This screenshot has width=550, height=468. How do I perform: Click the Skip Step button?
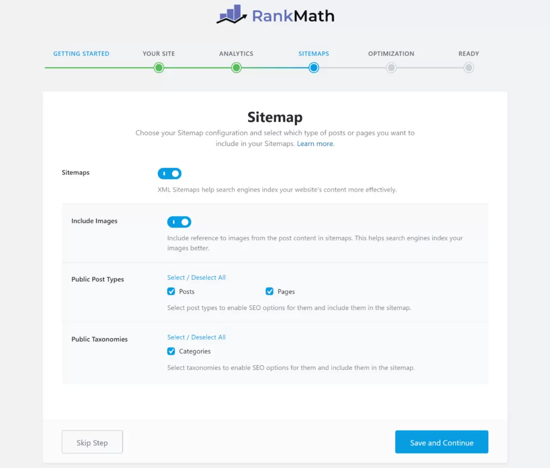[92, 442]
